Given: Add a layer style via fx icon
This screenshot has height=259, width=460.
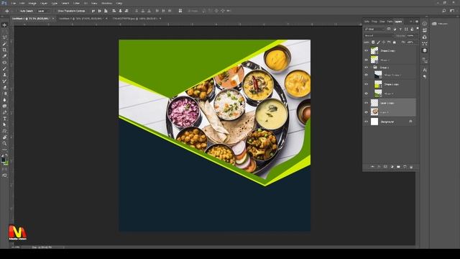Looking at the screenshot, I should [379, 167].
